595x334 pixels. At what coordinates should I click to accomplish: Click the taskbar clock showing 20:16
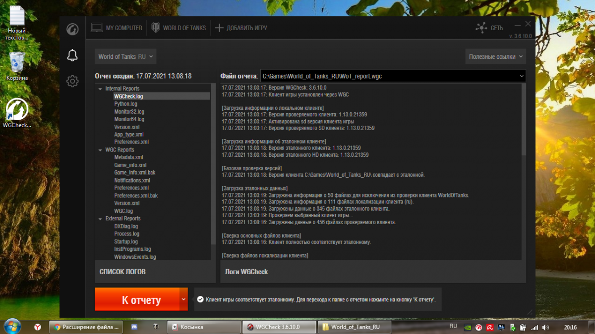(570, 327)
